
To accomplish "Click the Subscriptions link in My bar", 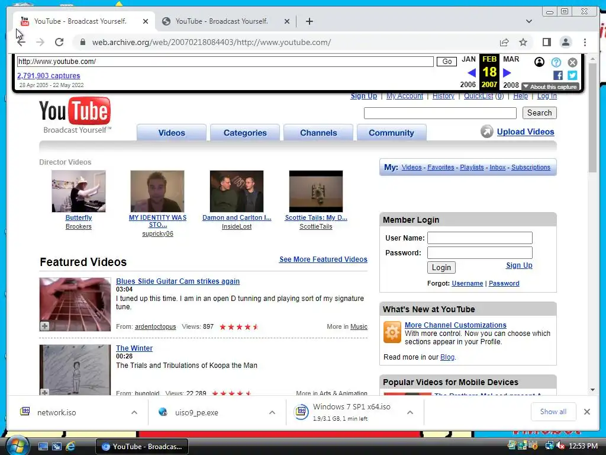I will tap(531, 167).
